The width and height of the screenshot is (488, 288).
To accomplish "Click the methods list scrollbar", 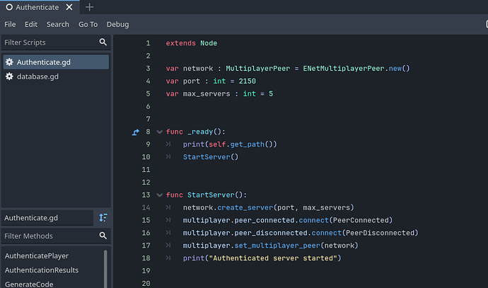I will [x=105, y=268].
